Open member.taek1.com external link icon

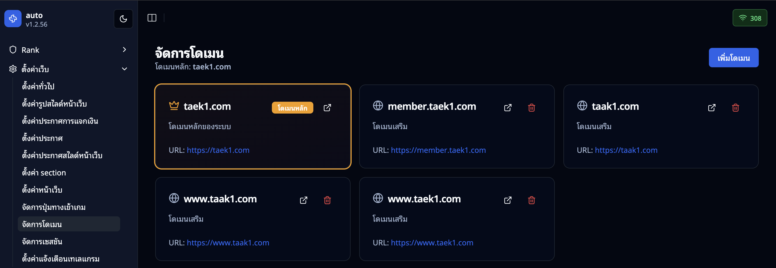508,108
